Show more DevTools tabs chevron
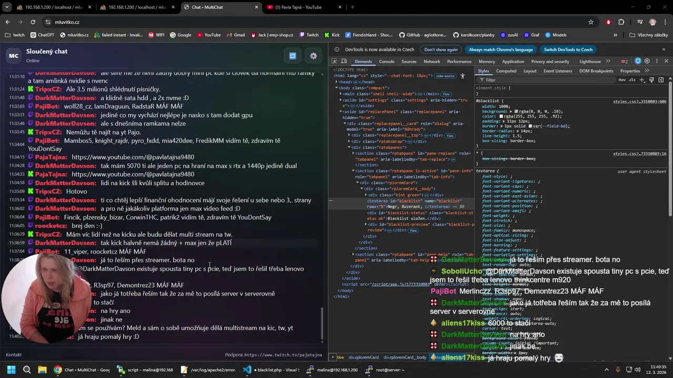This screenshot has width=673, height=378. [608, 61]
